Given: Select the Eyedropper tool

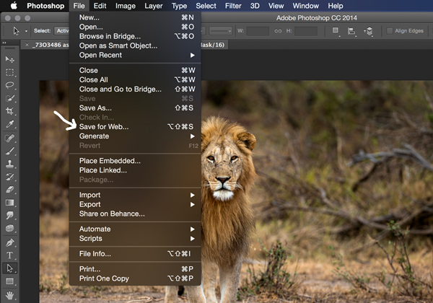Looking at the screenshot, I should pyautogui.click(x=10, y=124).
